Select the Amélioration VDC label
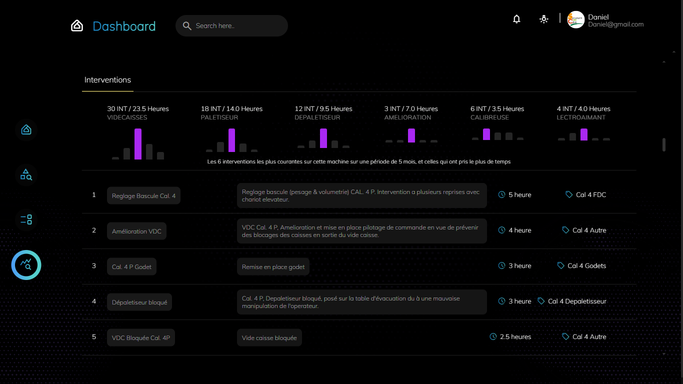 136,231
